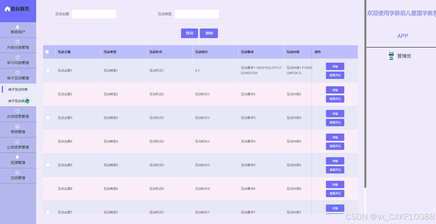Open 详情 for 互动主题2 row
436x224 pixels.
[x=335, y=90]
